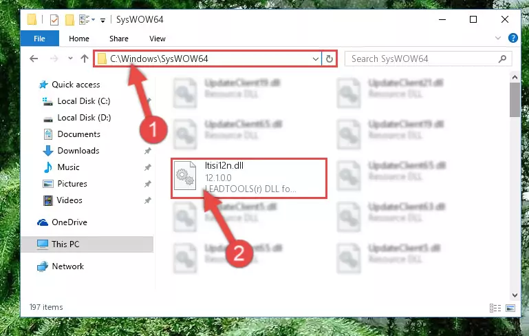Go up one folder level
The image size is (529, 336).
coord(85,59)
